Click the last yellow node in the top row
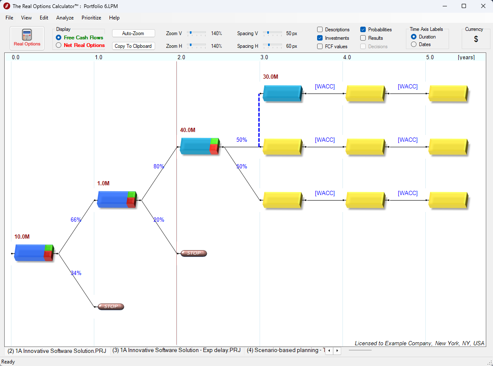 (x=448, y=93)
